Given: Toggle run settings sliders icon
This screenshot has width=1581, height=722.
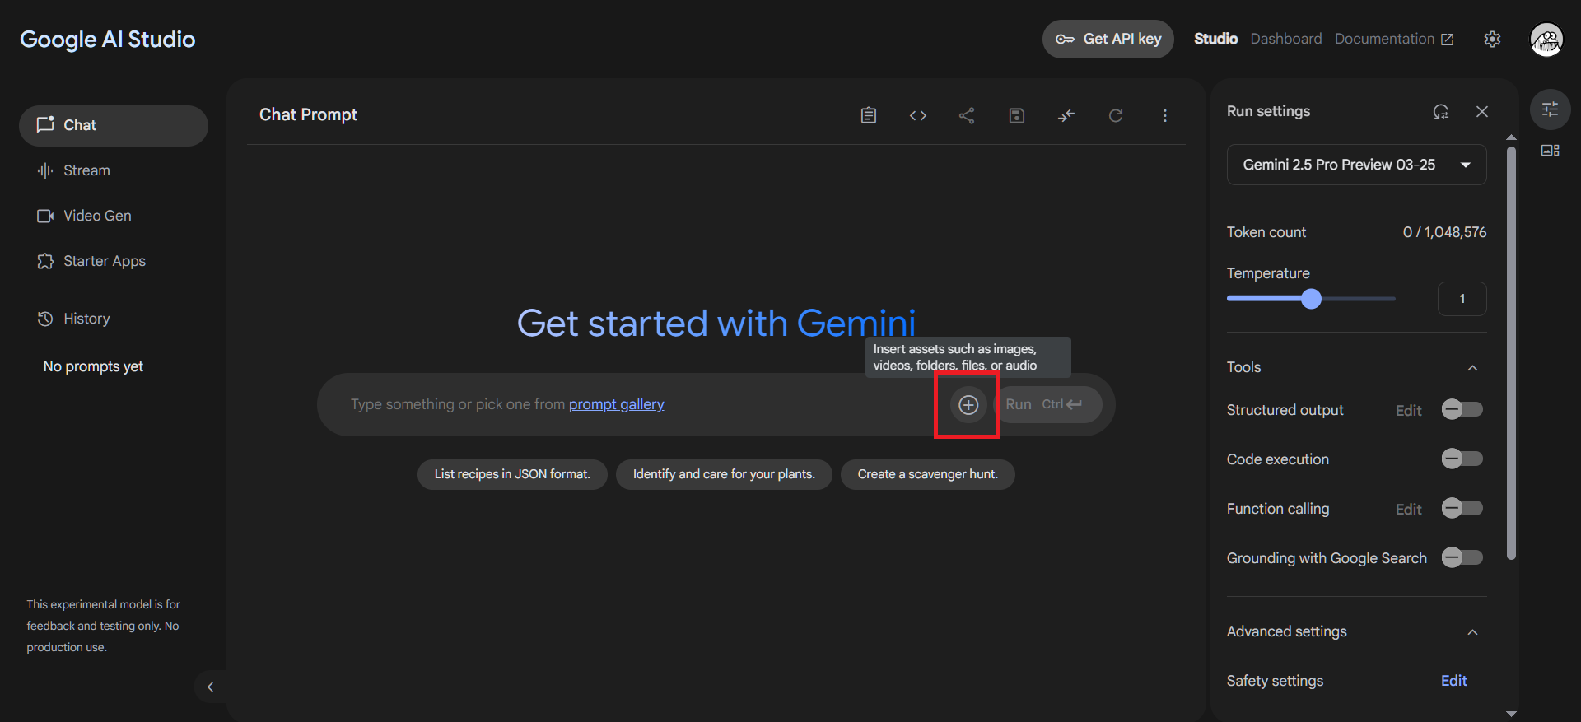Looking at the screenshot, I should click(x=1550, y=109).
